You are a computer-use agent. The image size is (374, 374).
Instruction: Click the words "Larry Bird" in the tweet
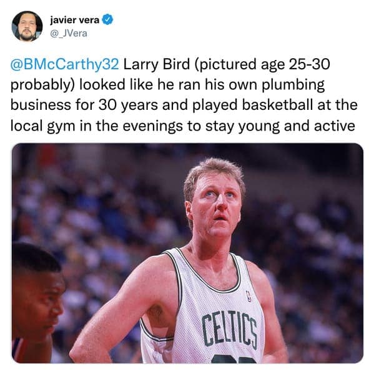[157, 64]
